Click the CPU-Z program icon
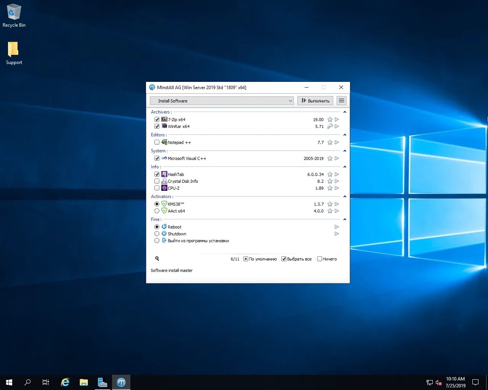The height and width of the screenshot is (390, 488). coord(164,188)
